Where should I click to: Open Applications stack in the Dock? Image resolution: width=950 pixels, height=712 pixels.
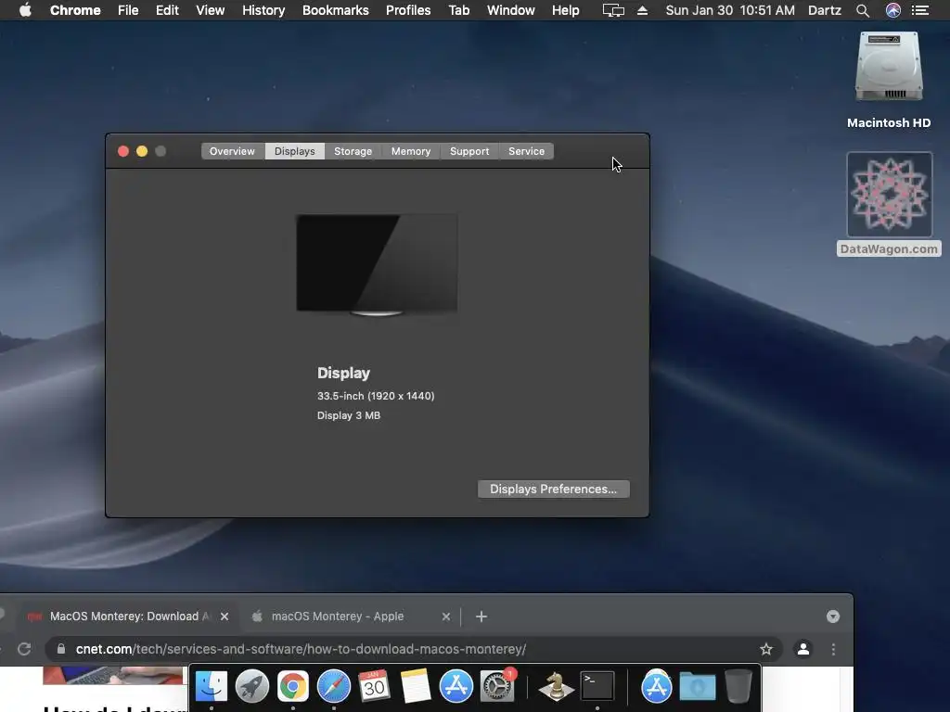click(656, 687)
